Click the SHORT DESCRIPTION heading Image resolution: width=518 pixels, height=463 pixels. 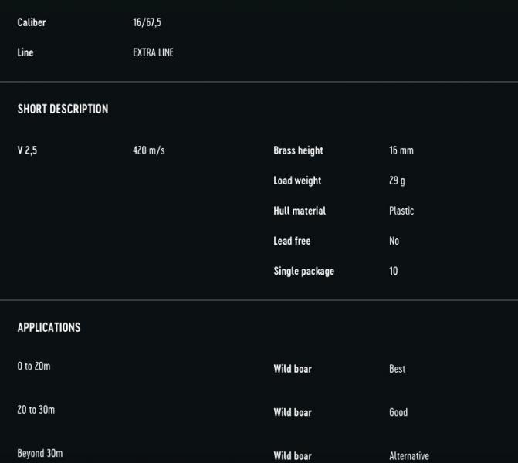click(x=63, y=110)
